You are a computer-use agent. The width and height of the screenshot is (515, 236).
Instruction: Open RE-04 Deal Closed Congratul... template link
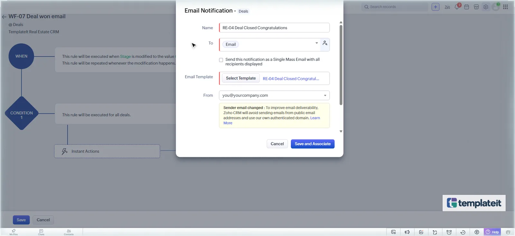point(291,79)
